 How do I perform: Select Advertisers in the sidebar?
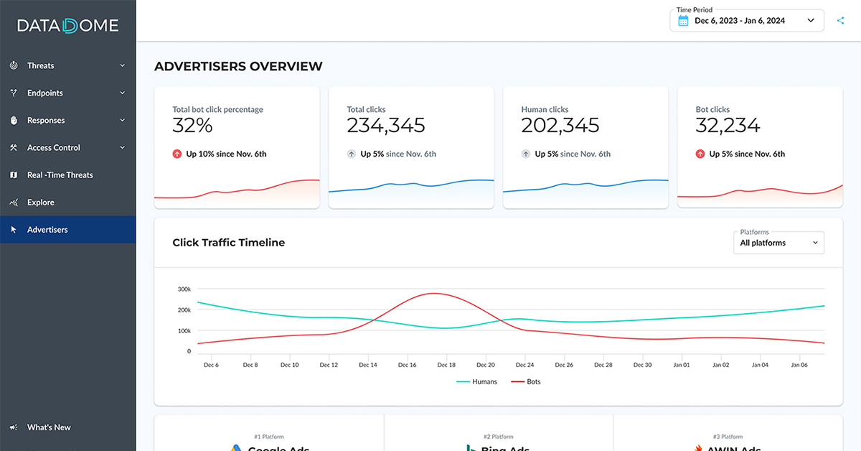(x=47, y=230)
